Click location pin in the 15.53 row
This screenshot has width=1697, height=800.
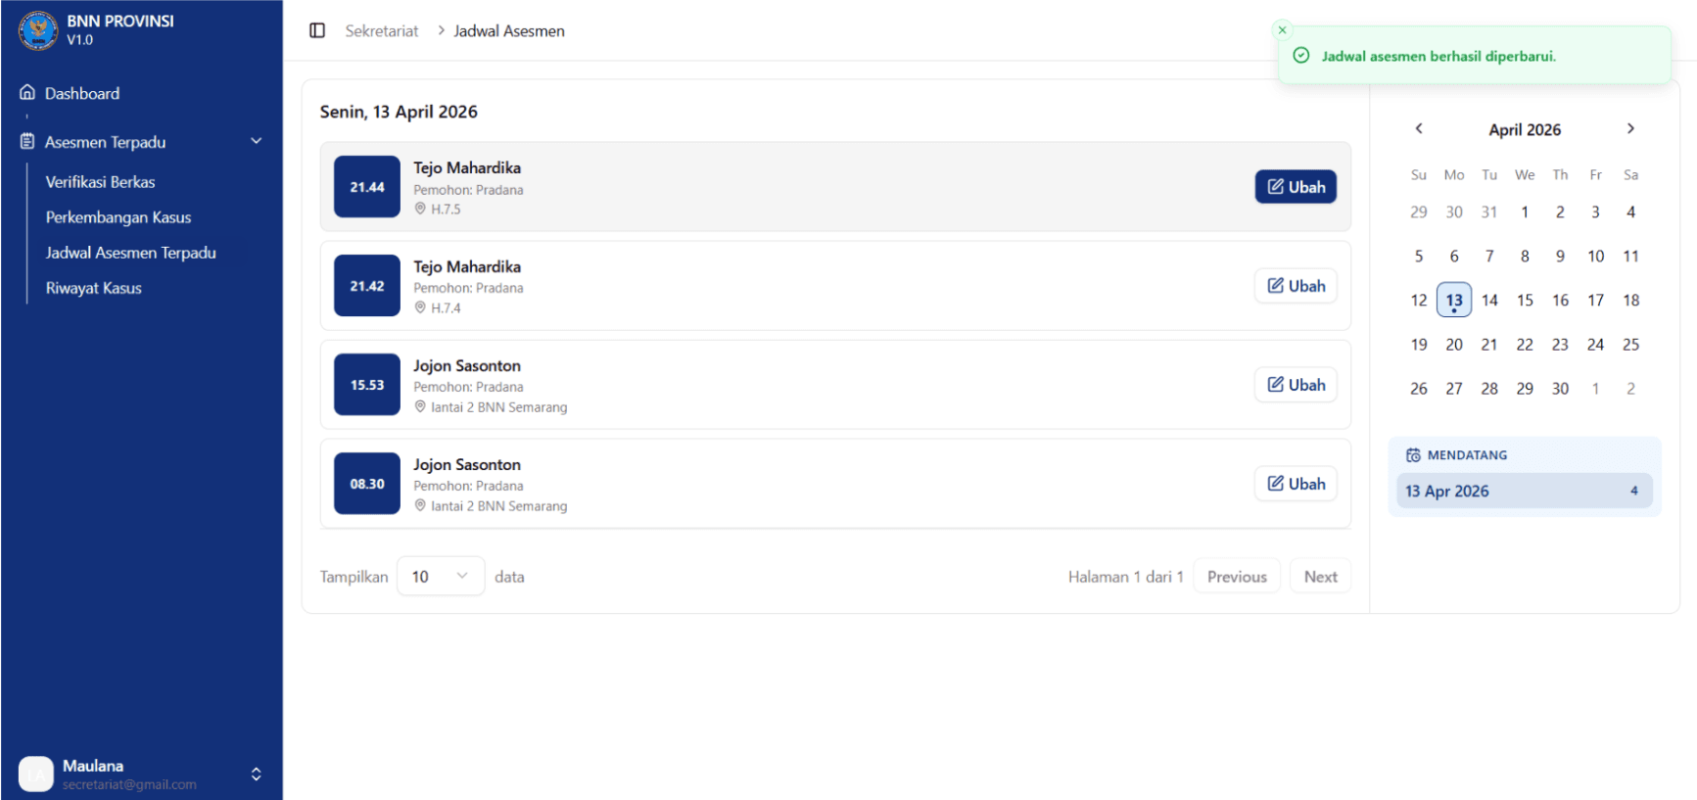pyautogui.click(x=420, y=406)
